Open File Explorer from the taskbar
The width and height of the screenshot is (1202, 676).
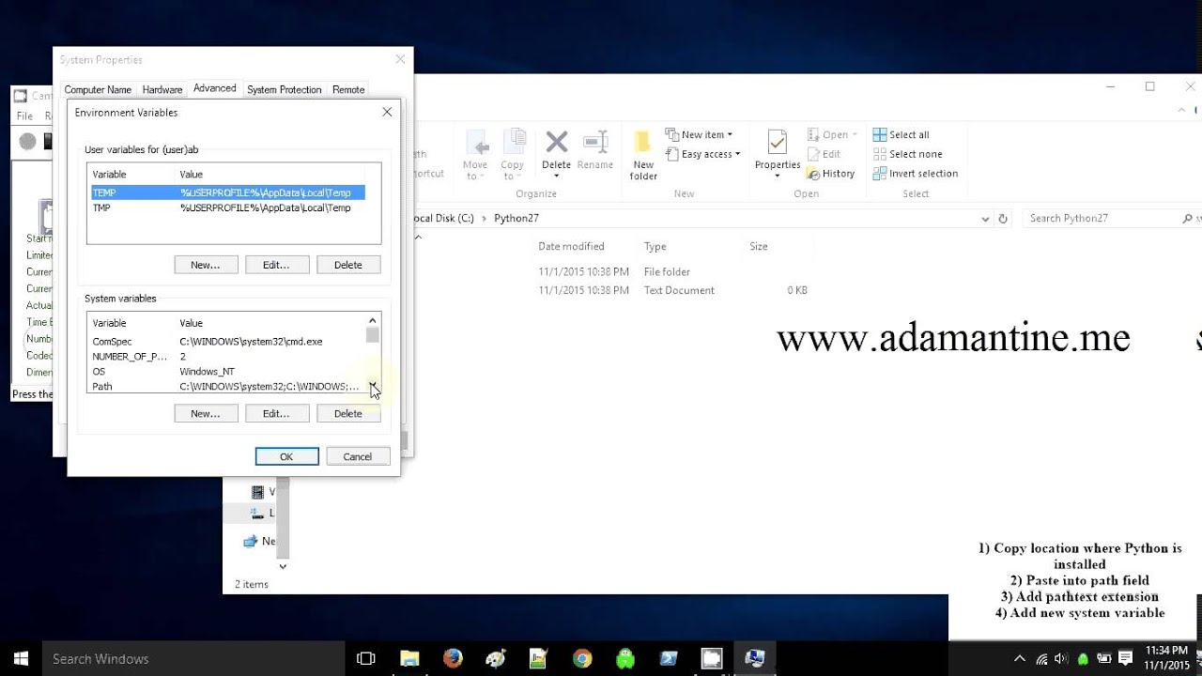click(409, 658)
